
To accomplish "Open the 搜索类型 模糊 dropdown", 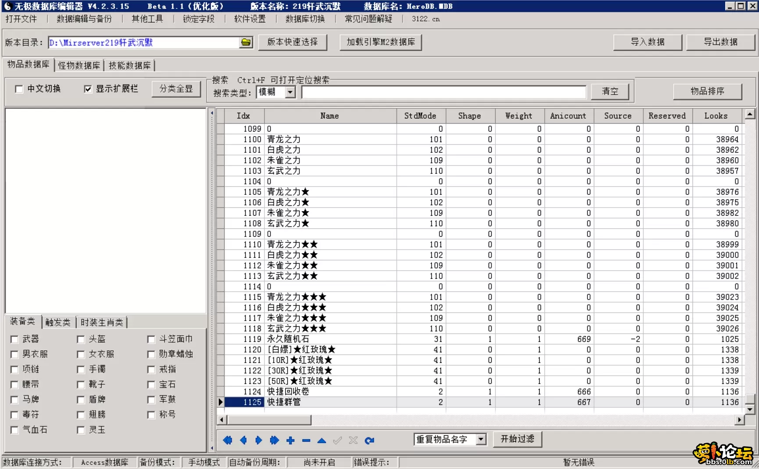I will pyautogui.click(x=290, y=92).
